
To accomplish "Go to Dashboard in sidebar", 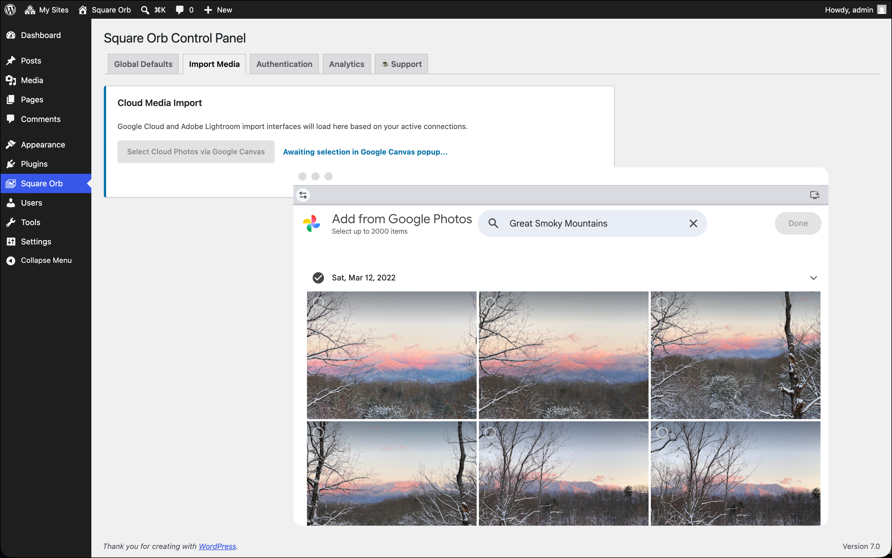I will (x=46, y=35).
